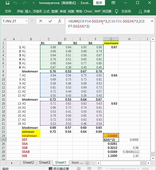This screenshot has height=170, width=156.
Task: Open the Insert Function fx dialog
Action: pyautogui.click(x=60, y=21)
